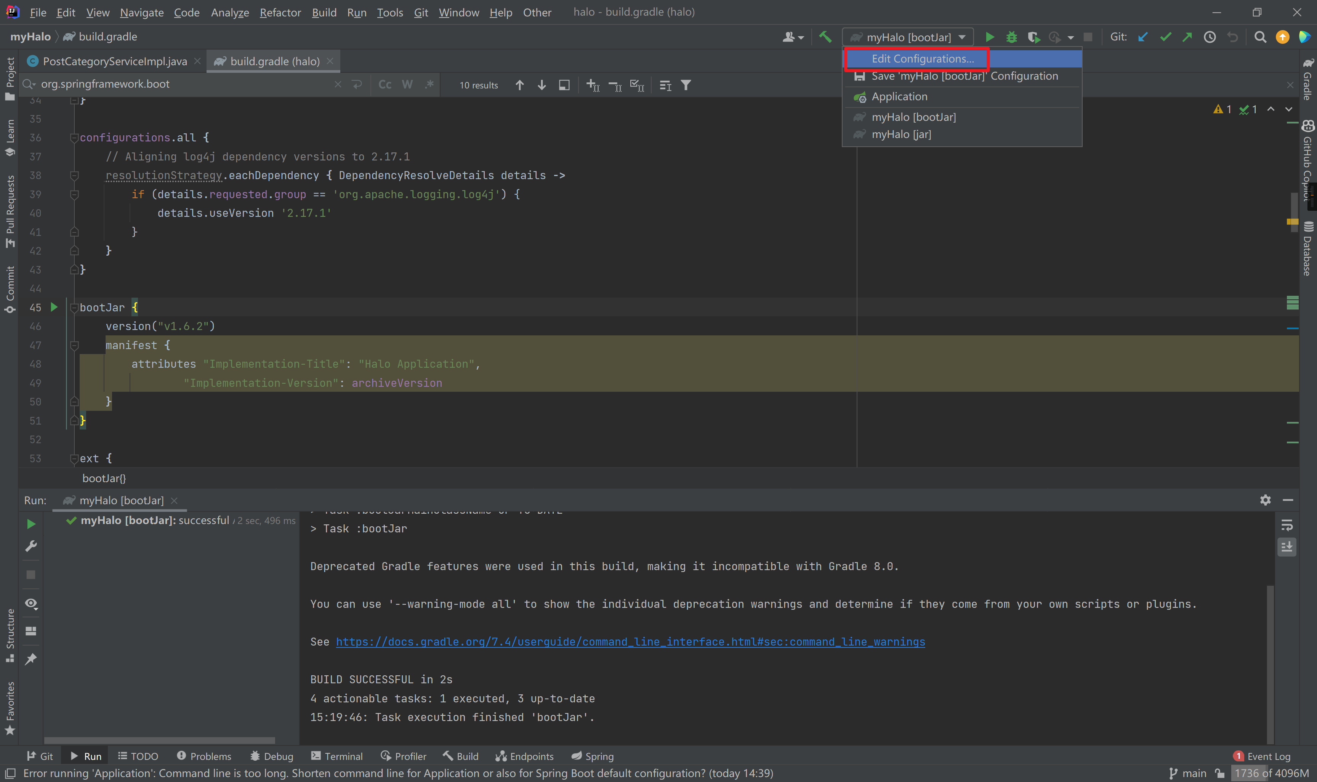Select Edit Configurations... menu entry

click(962, 58)
